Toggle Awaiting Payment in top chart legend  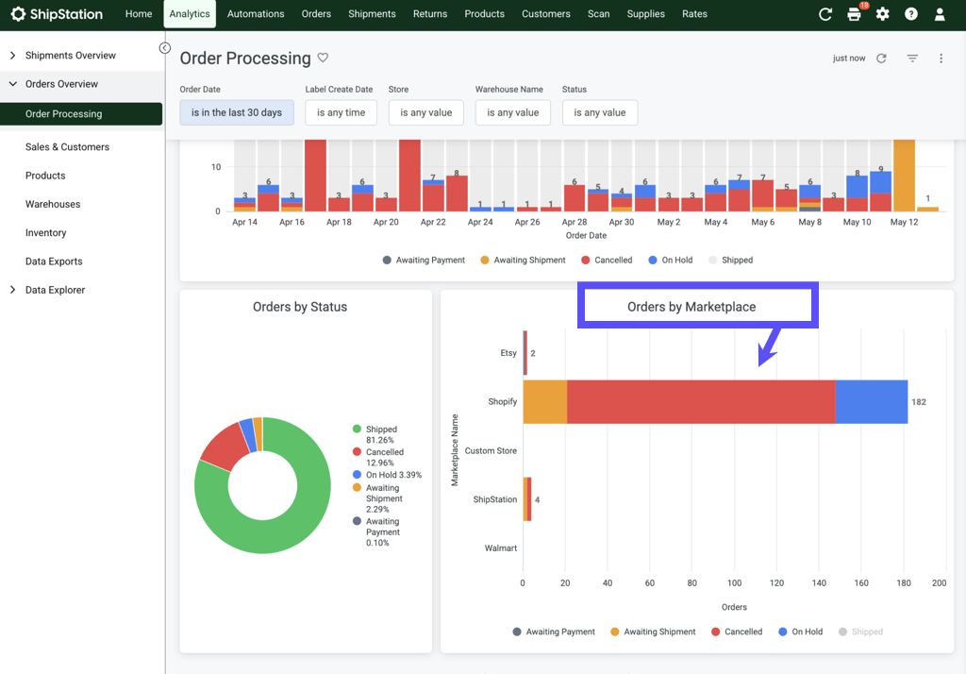(424, 261)
